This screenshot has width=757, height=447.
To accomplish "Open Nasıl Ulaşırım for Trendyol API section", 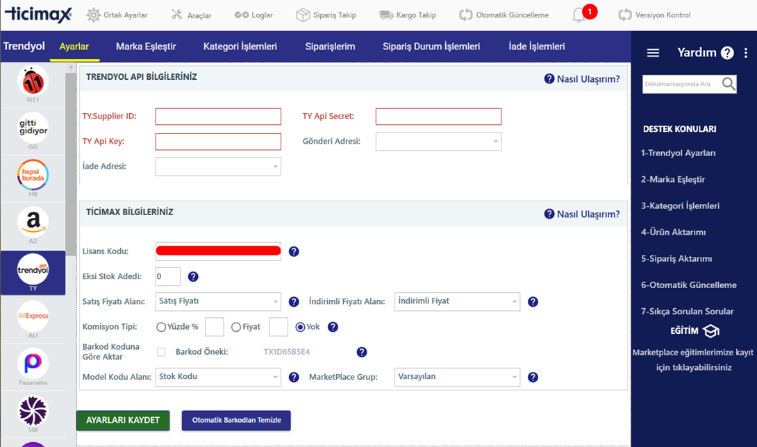I will point(582,79).
